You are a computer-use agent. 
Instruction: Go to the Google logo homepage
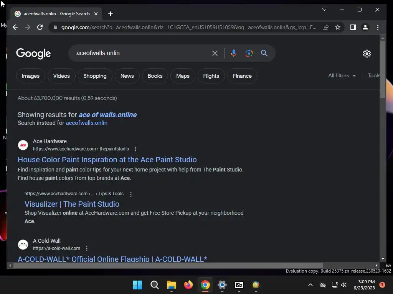pos(33,53)
